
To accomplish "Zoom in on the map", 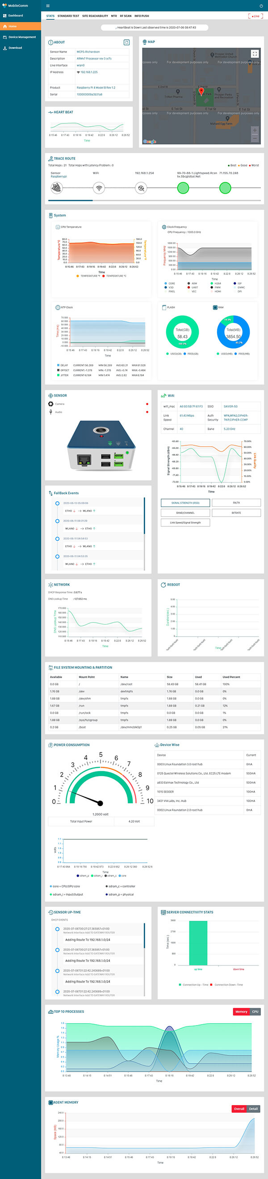I will coord(255,130).
